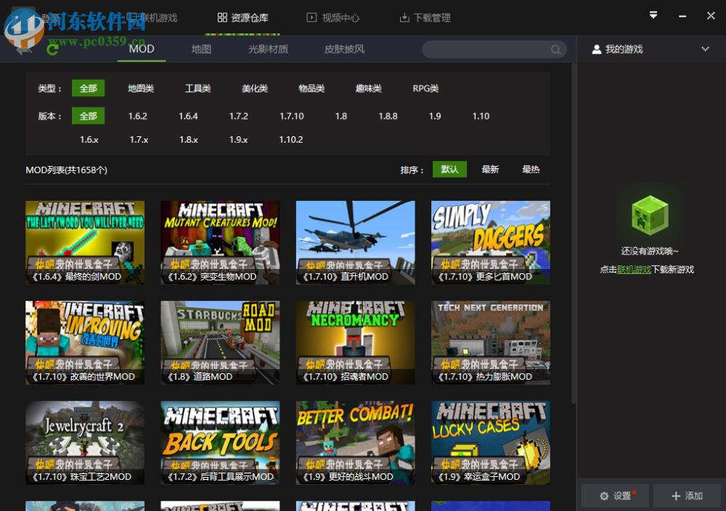Filter by 美化类 type
726x511 pixels.
pos(255,88)
